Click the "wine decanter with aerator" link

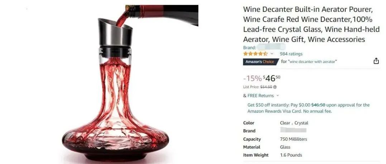[x=312, y=61]
